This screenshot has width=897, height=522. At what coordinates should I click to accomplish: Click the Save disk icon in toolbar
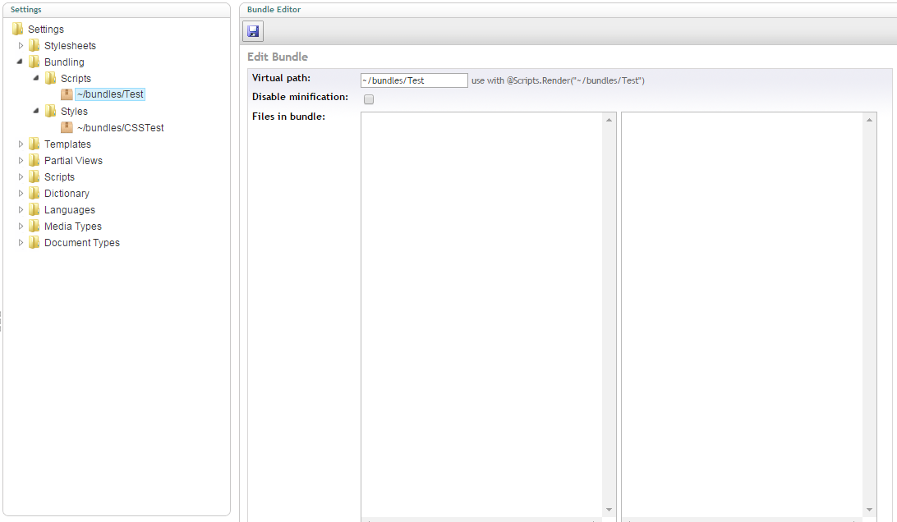(x=253, y=31)
